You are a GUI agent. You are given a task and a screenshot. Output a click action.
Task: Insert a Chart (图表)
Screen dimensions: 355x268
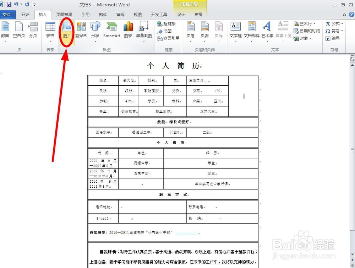tap(127, 31)
